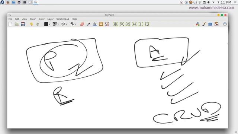
Task: Expand the system tray dropdown arrow
Action: [213, 2]
